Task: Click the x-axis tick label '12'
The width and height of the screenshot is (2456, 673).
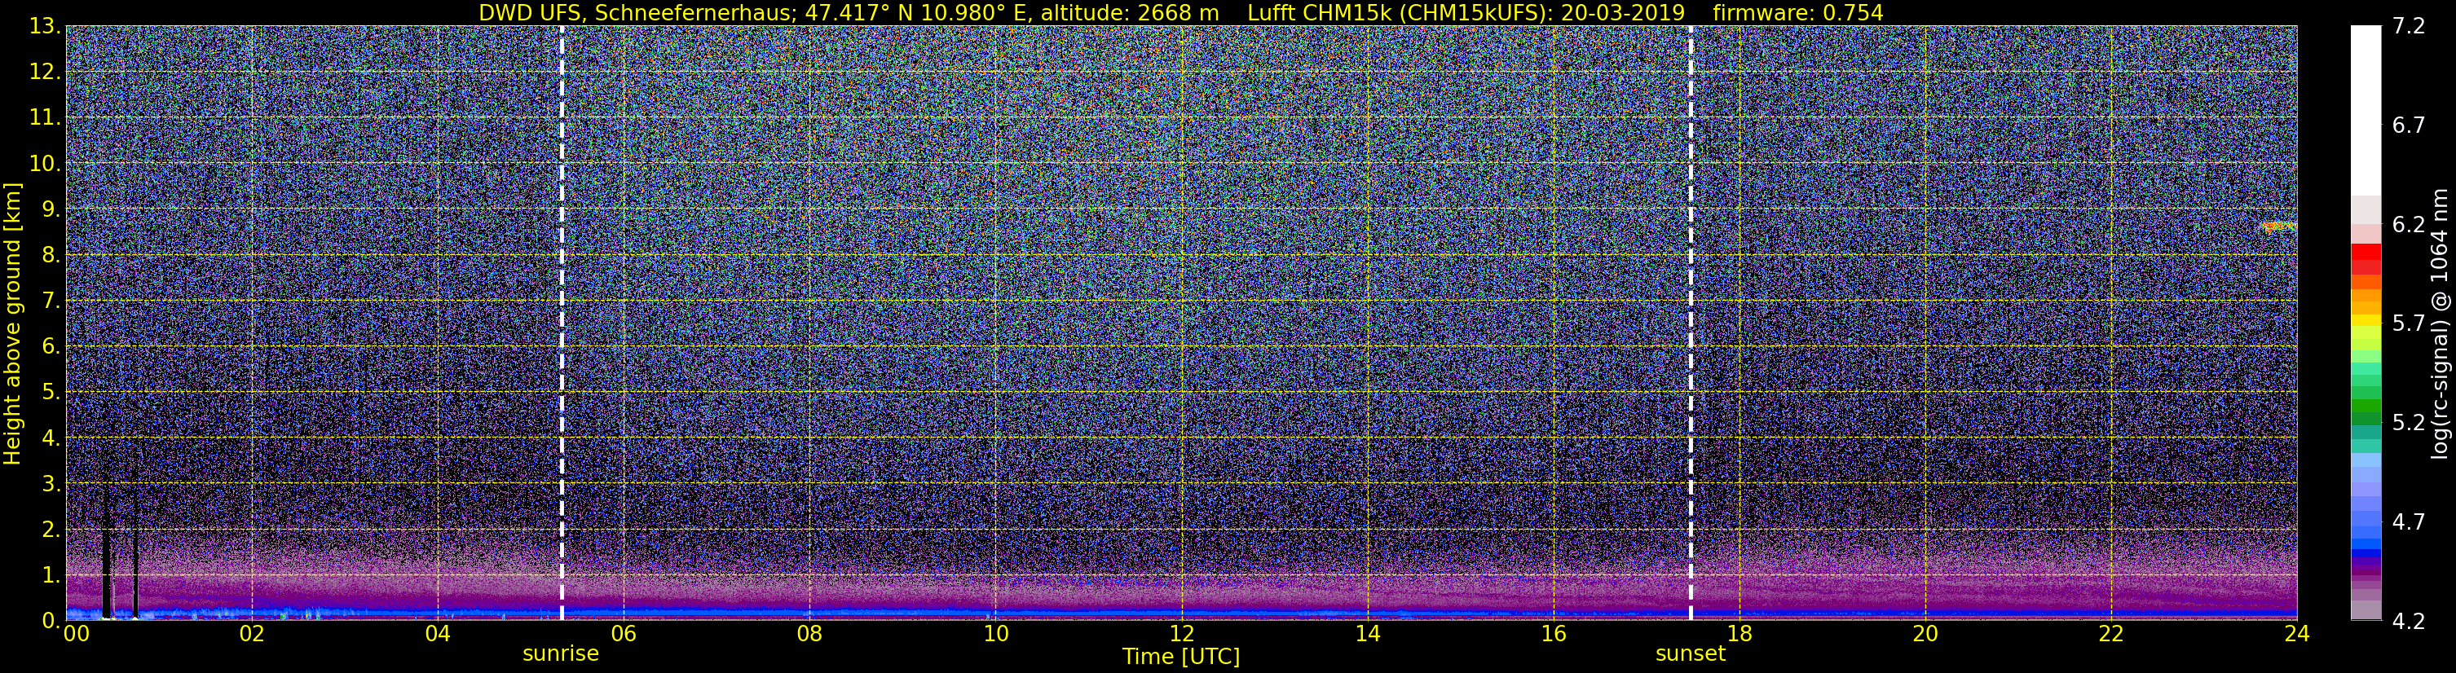Action: click(1181, 635)
